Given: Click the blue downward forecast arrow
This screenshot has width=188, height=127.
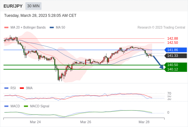Looking at the screenshot, I should pos(158,62).
